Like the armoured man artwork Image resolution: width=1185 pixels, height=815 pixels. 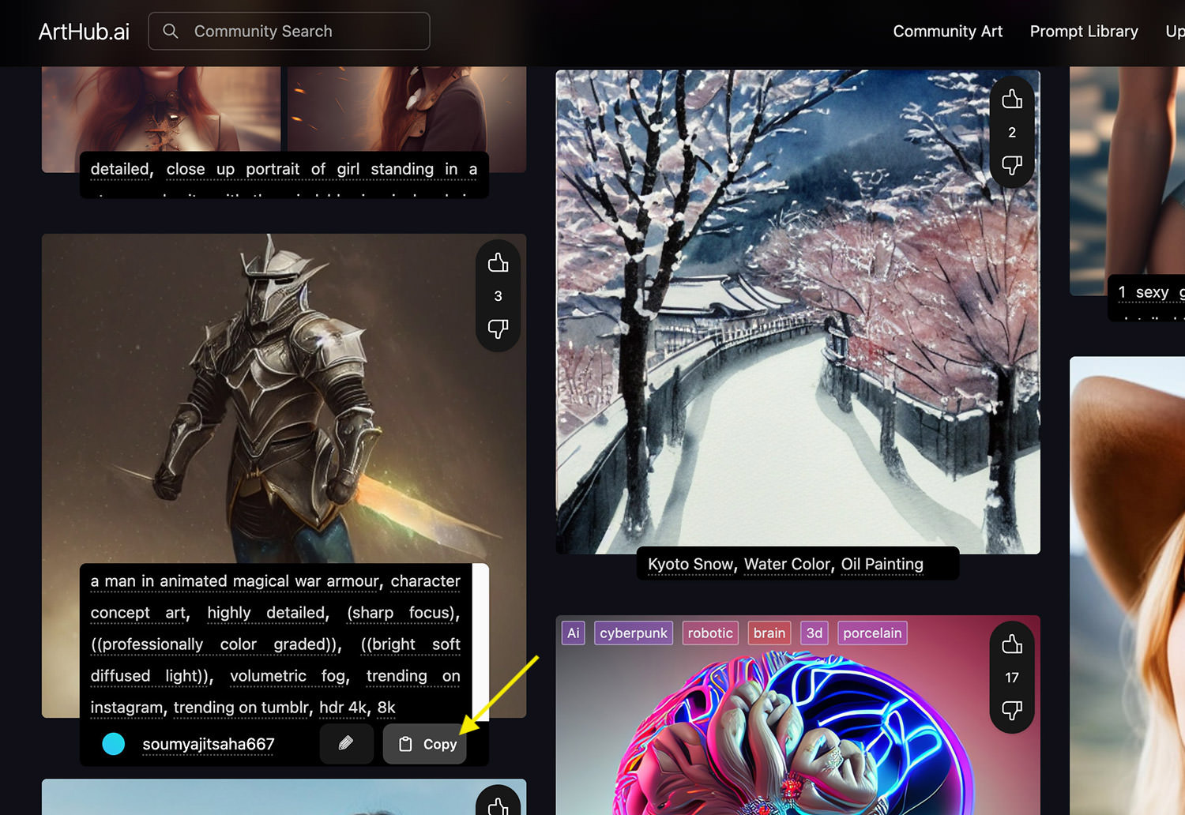[x=498, y=263]
